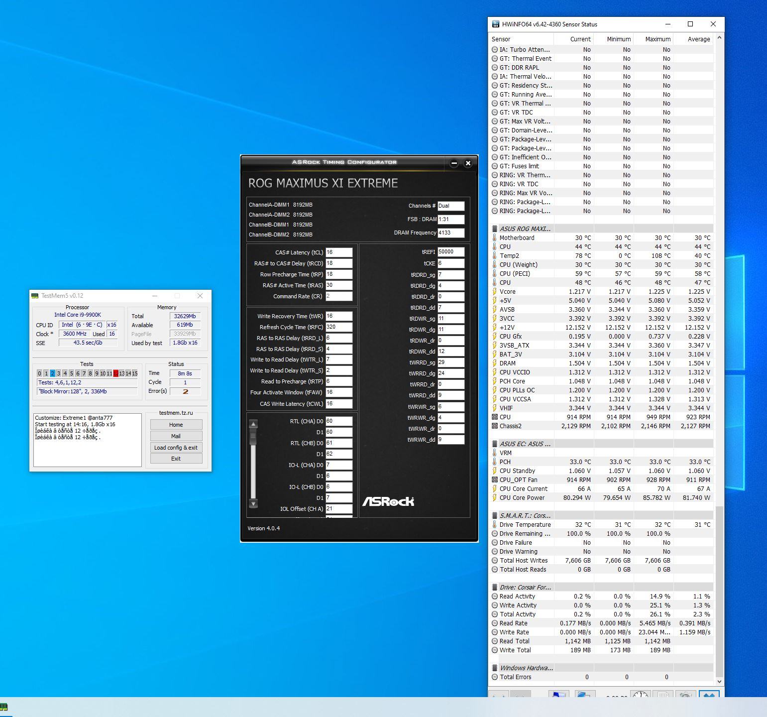Image resolution: width=767 pixels, height=717 pixels.
Task: Click Load config & exit button
Action: (x=176, y=448)
